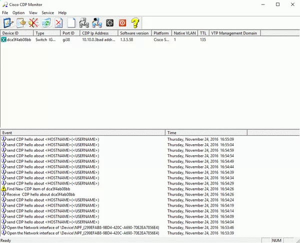This screenshot has width=300, height=243.
Task: Click the Native VLAN column header
Action: pyautogui.click(x=185, y=33)
